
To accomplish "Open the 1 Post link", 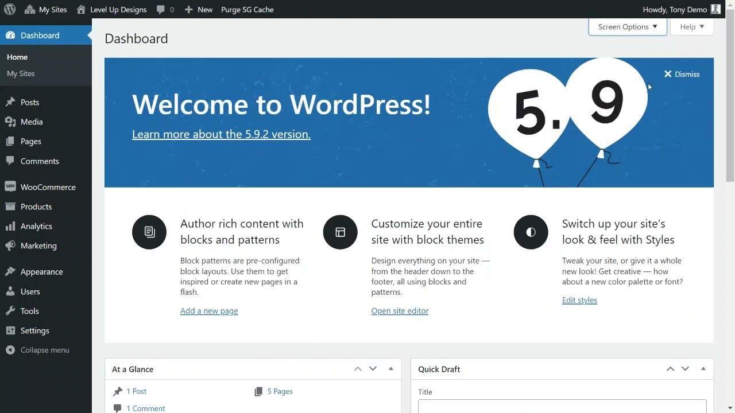I will (x=137, y=391).
